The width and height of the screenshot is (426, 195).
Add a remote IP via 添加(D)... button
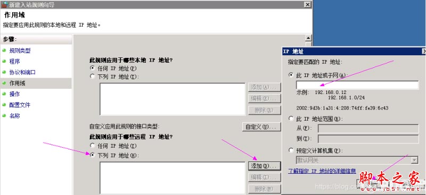[x=264, y=166]
